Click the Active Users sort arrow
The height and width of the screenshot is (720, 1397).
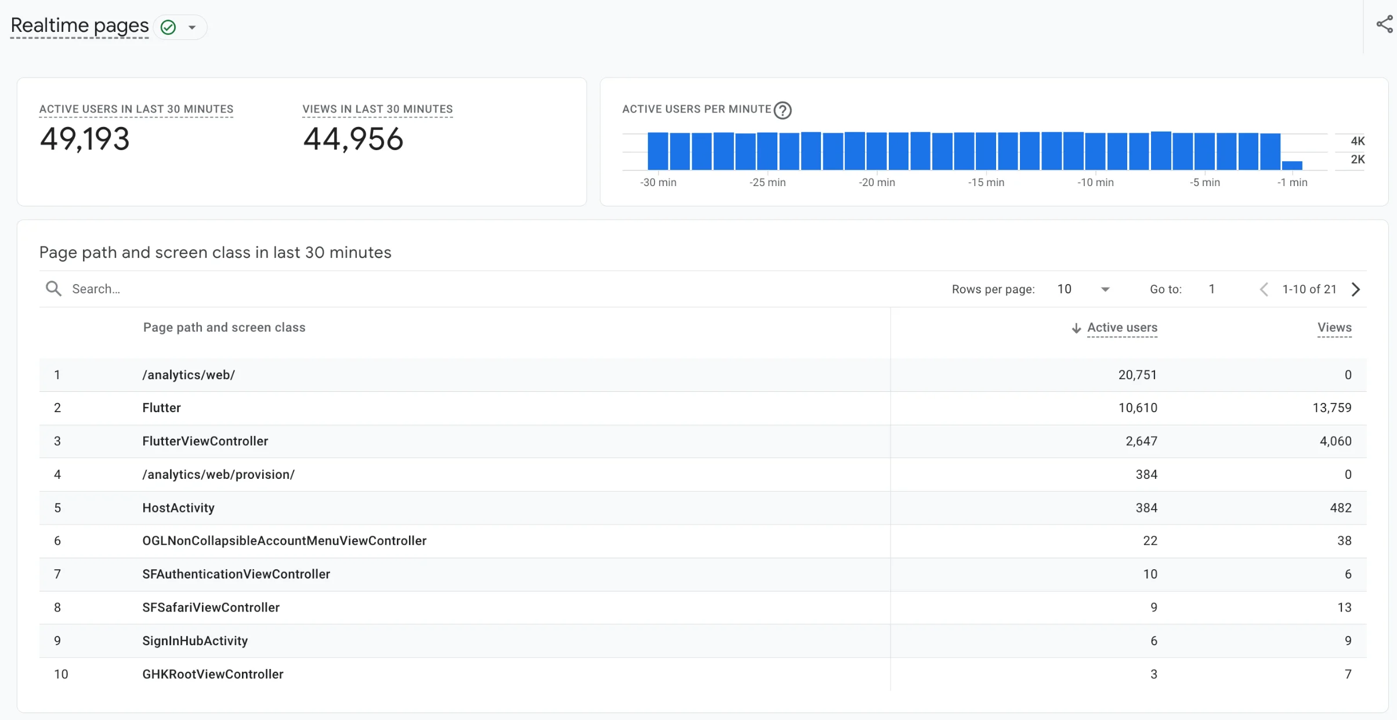pyautogui.click(x=1076, y=327)
